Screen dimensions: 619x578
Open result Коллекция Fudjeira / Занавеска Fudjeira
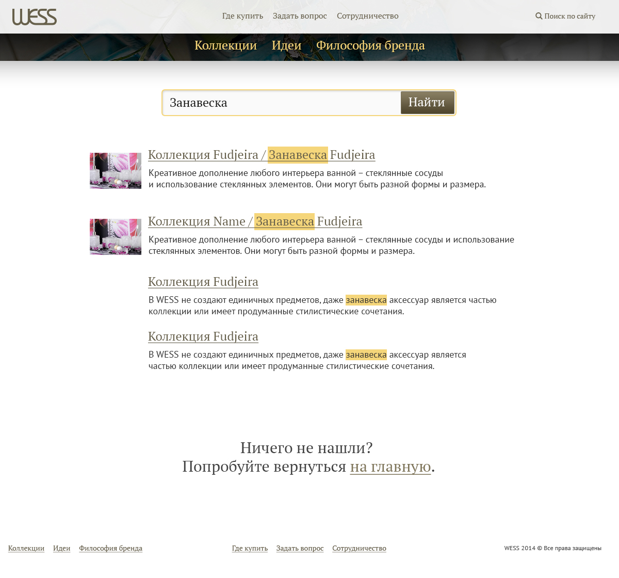[262, 155]
